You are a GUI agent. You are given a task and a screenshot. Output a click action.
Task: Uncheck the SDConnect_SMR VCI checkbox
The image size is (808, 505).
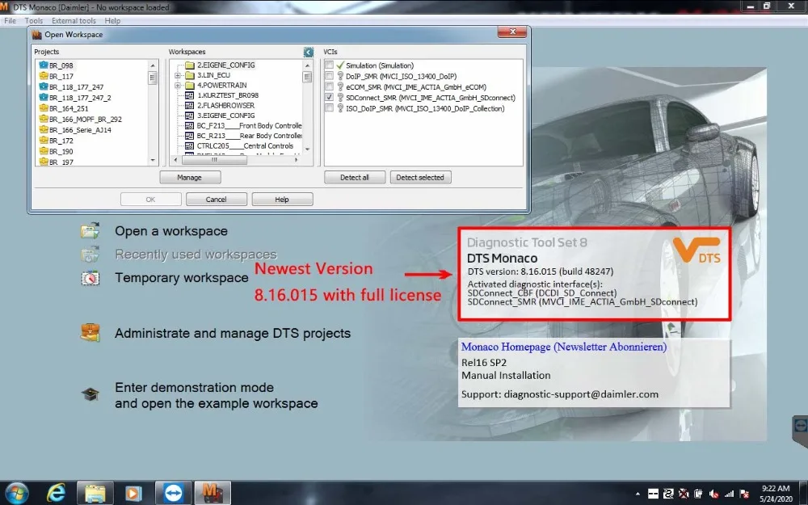330,97
